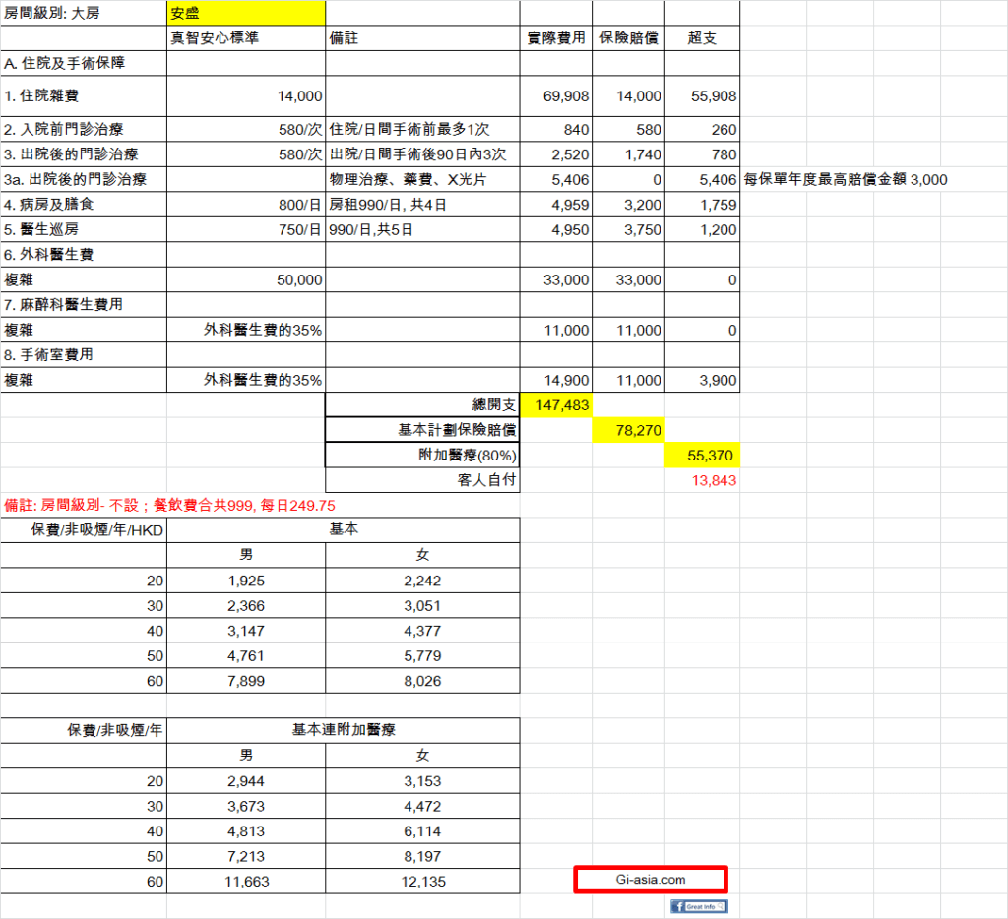Select the 7. 麻醉科醫生費用 label
This screenshot has height=919, width=1008.
(x=84, y=305)
